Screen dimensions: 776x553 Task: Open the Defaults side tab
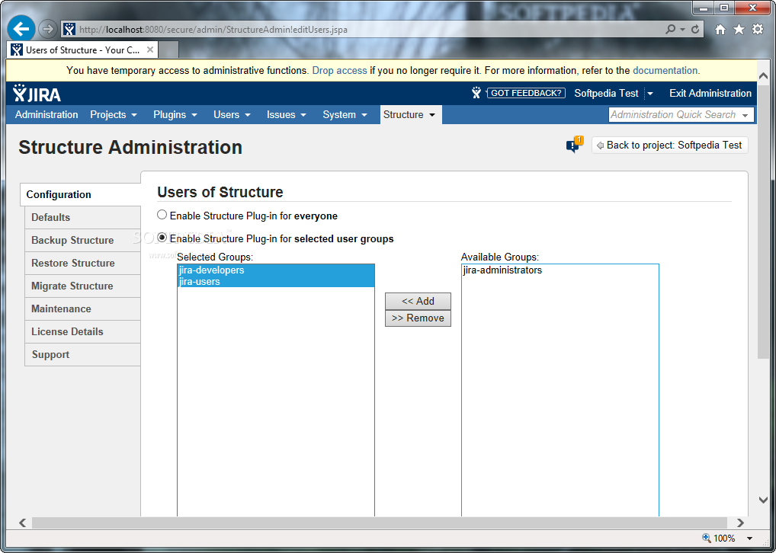(x=82, y=217)
